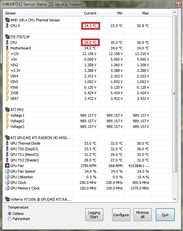Click the thermometer icon beside GPU Thermal Diode
This screenshot has width=183, height=231.
click(x=7, y=143)
